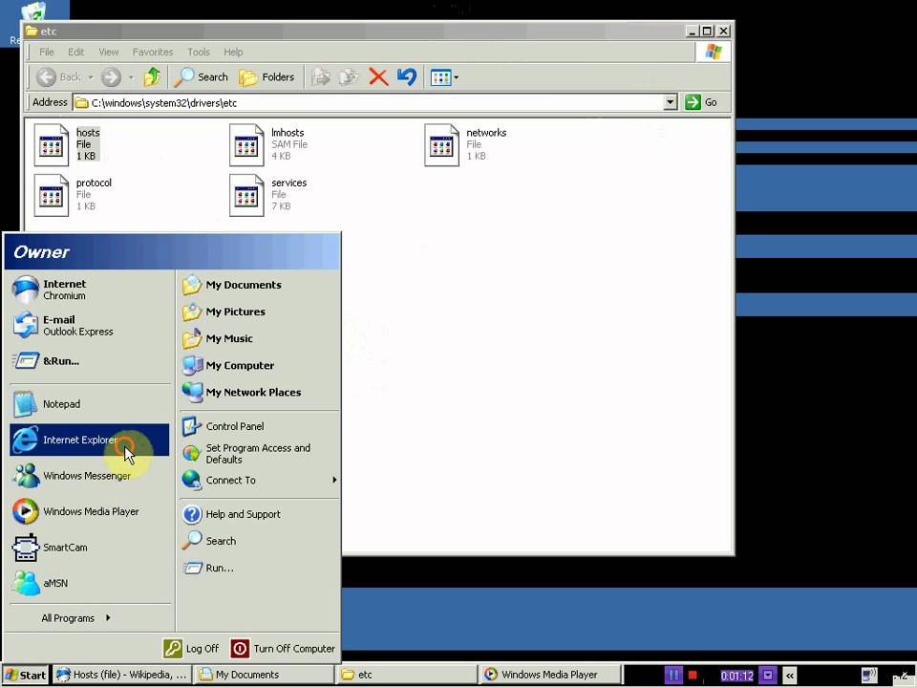Click the network tray icon

(869, 676)
